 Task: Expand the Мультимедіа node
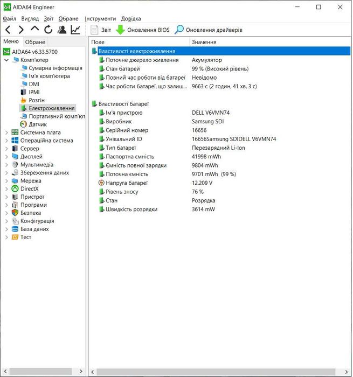[6, 165]
